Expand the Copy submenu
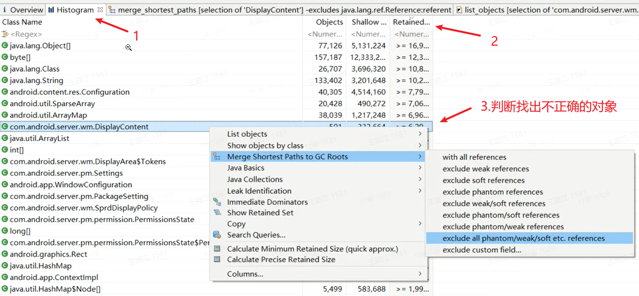 pos(318,224)
